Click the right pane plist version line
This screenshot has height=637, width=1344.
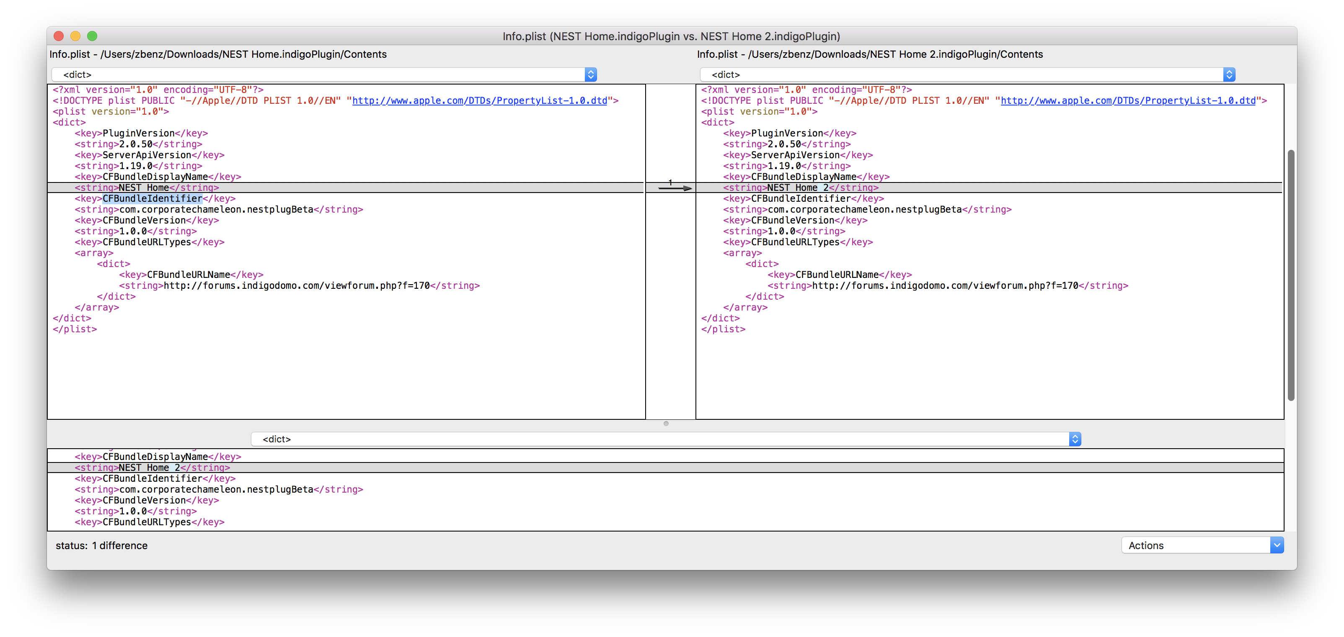point(759,112)
